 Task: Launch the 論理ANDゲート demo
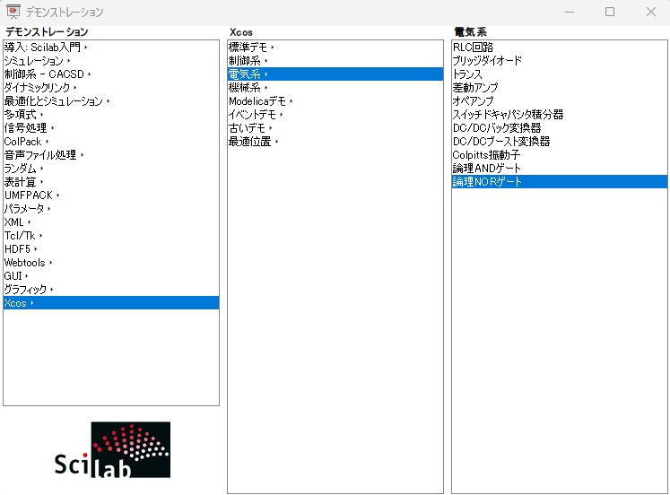(560, 169)
